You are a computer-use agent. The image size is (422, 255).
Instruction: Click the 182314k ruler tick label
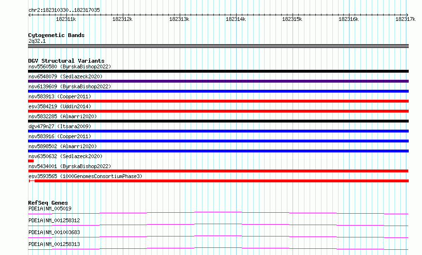[x=236, y=19]
